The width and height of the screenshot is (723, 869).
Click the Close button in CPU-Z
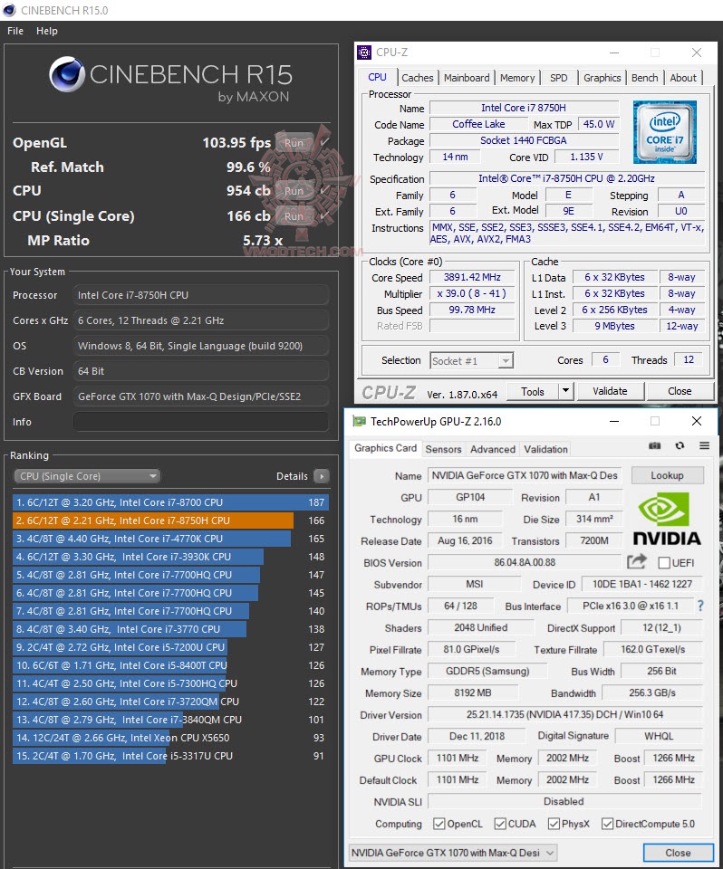click(x=680, y=391)
